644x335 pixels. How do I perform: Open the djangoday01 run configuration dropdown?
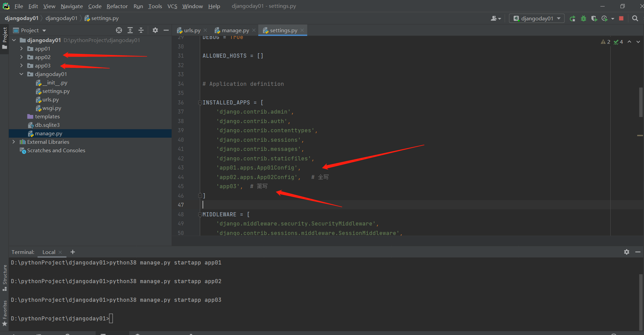pos(537,19)
